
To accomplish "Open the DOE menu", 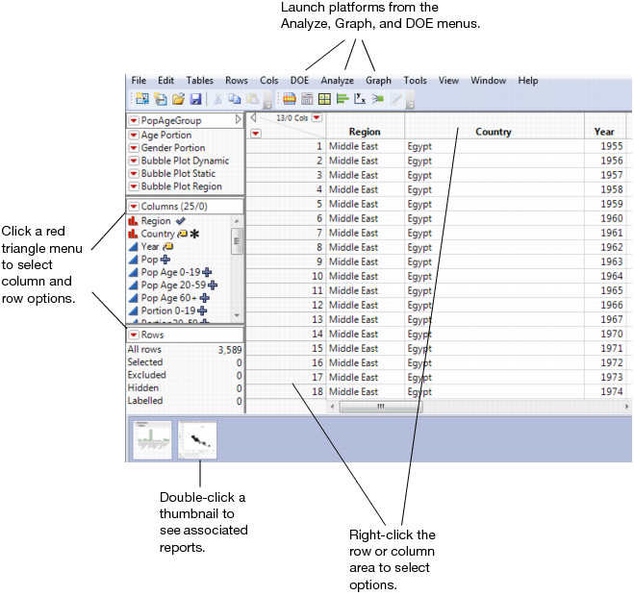I will click(x=299, y=81).
